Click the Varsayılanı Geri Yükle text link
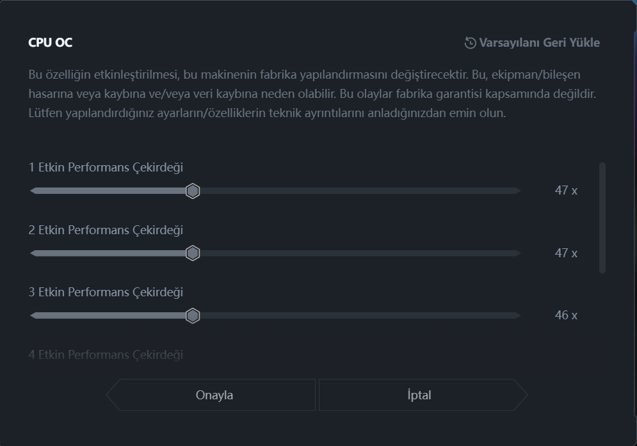 pyautogui.click(x=540, y=43)
